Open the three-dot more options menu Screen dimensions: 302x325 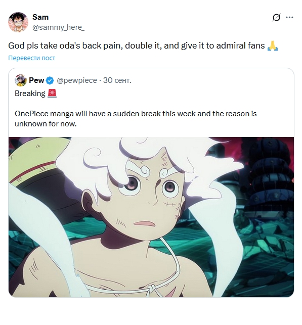[289, 18]
